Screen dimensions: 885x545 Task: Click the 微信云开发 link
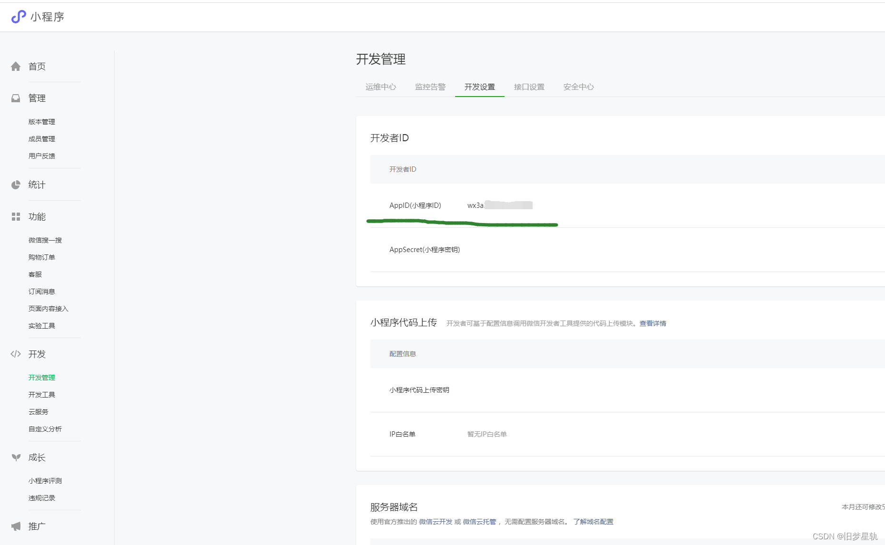436,522
